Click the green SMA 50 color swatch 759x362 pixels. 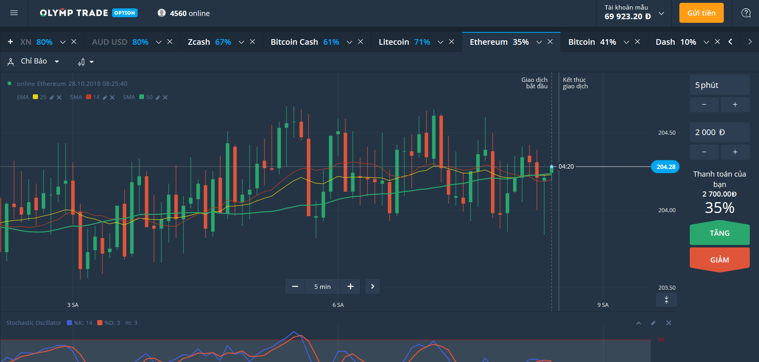(x=141, y=97)
